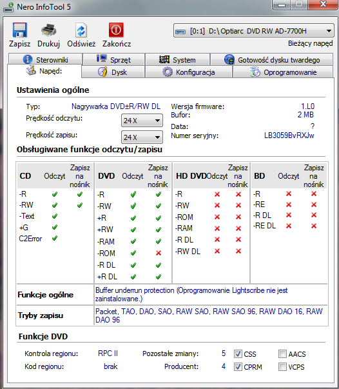This screenshot has width=339, height=389.
Task: Click the info icon on Sterowniki tab
Action: (28, 59)
